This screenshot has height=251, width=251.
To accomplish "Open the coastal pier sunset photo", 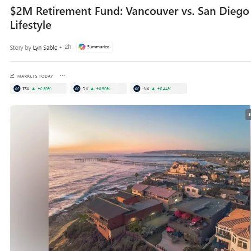I will click(149, 178).
